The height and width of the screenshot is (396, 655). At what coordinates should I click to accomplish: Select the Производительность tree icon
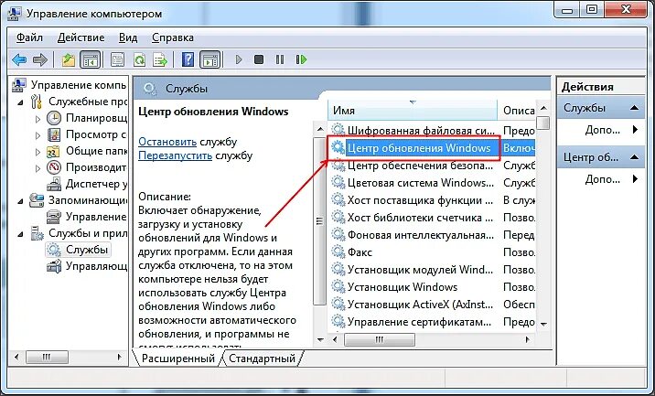pos(54,167)
